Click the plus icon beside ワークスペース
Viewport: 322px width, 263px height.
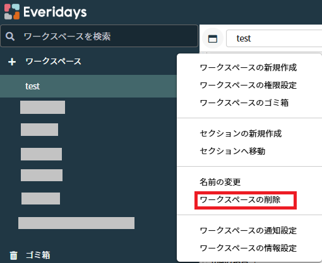[x=12, y=62]
